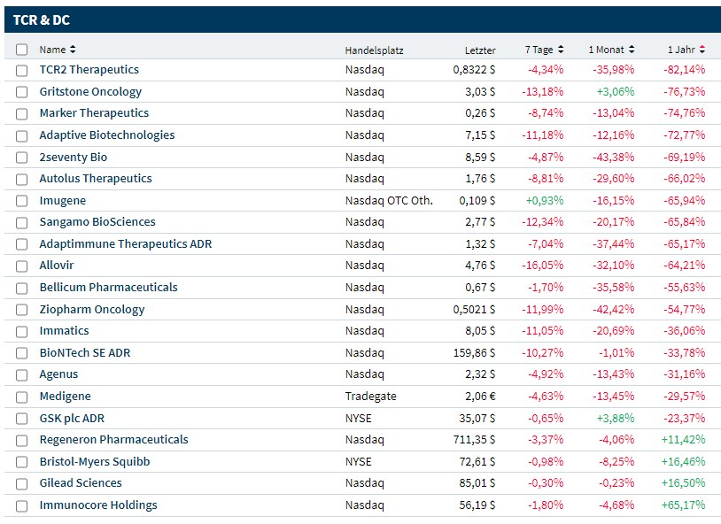
Task: Follow the Sangamo BioSciences link
Action: (97, 222)
